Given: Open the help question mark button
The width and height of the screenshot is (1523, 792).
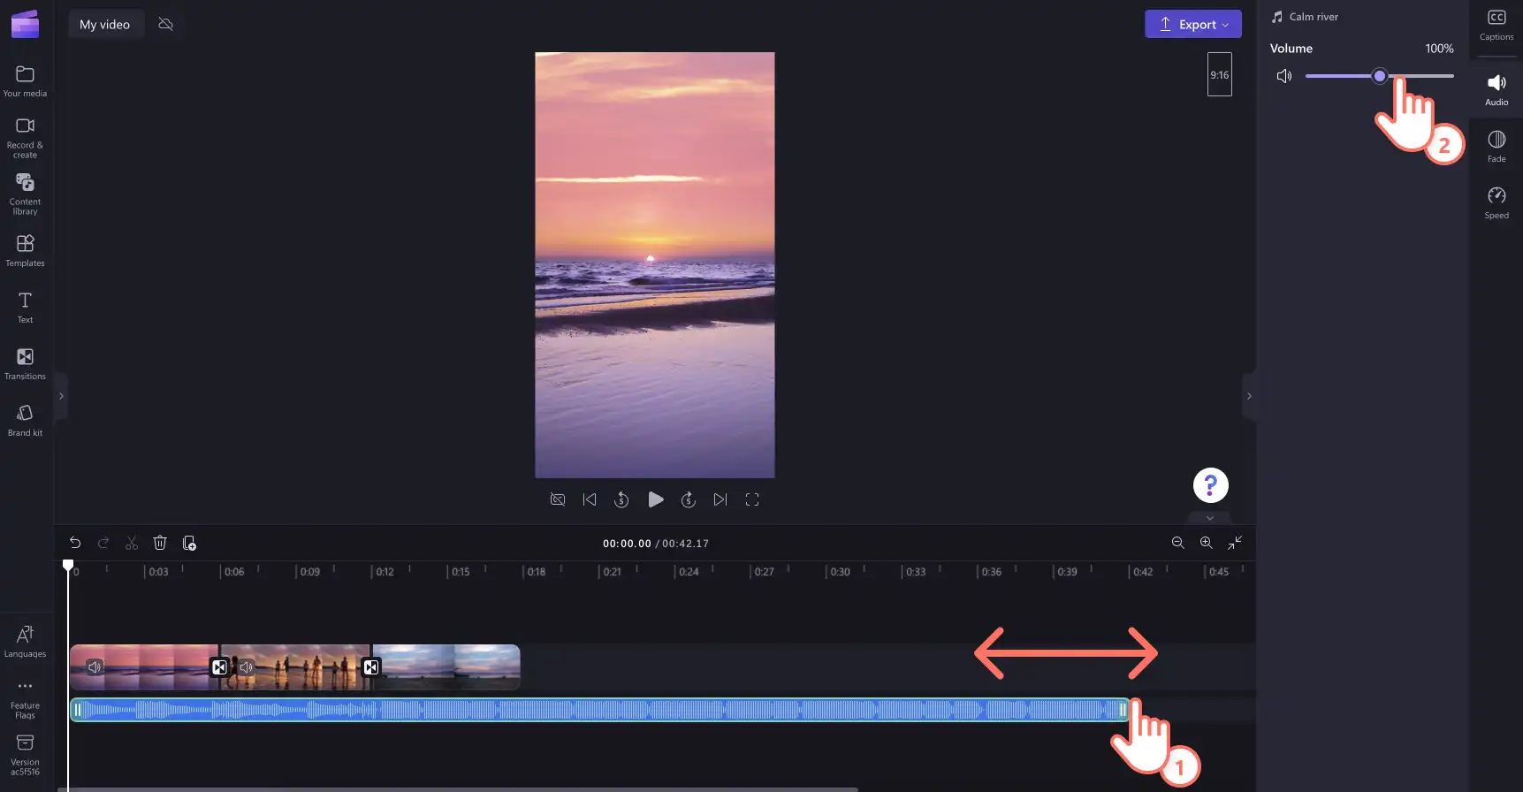Looking at the screenshot, I should click(x=1211, y=485).
